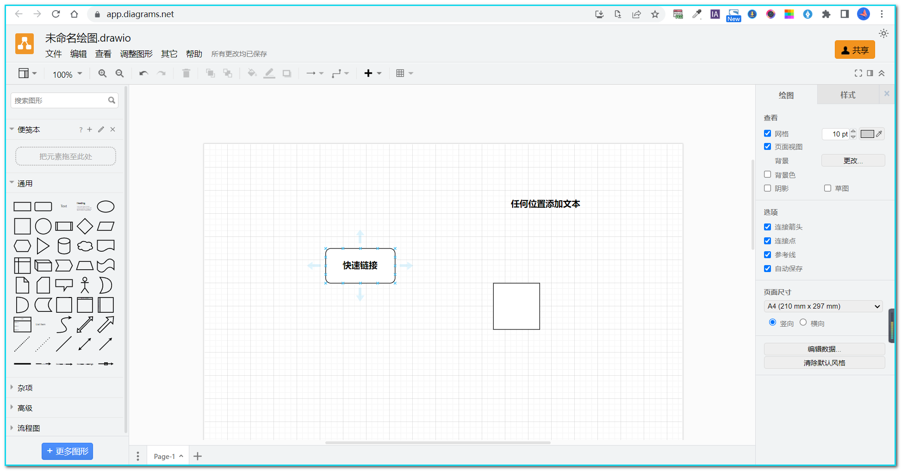Collapse the toolbar with double chevron icon

click(x=882, y=73)
